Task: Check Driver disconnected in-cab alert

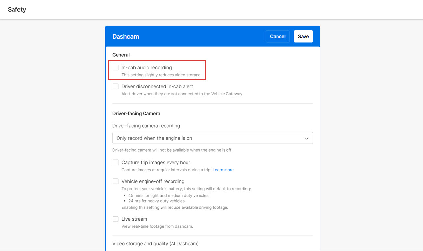Action: click(x=116, y=86)
